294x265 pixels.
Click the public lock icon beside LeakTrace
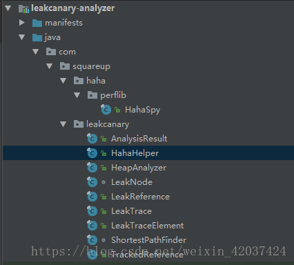coord(104,211)
